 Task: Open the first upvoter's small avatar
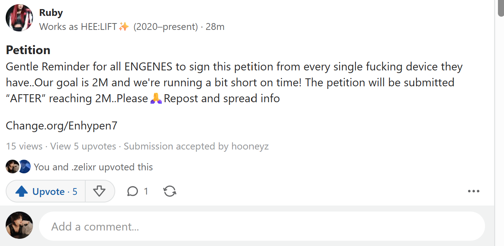point(12,167)
